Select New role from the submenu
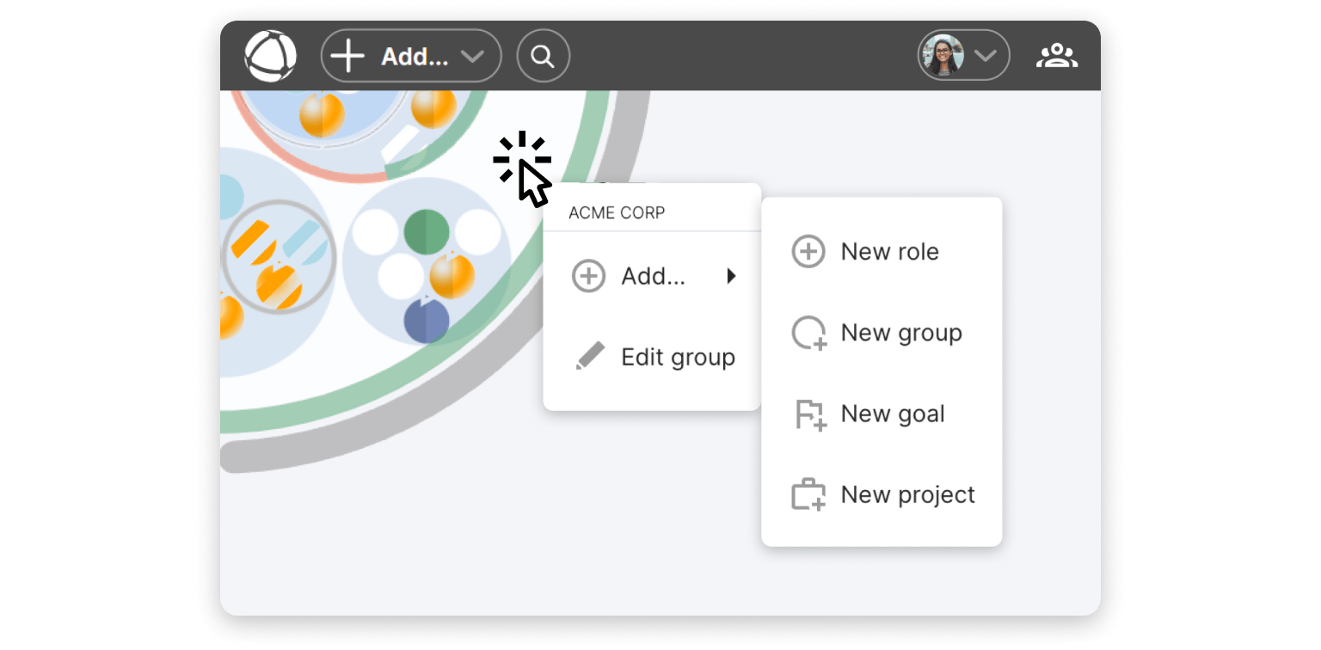 [889, 252]
